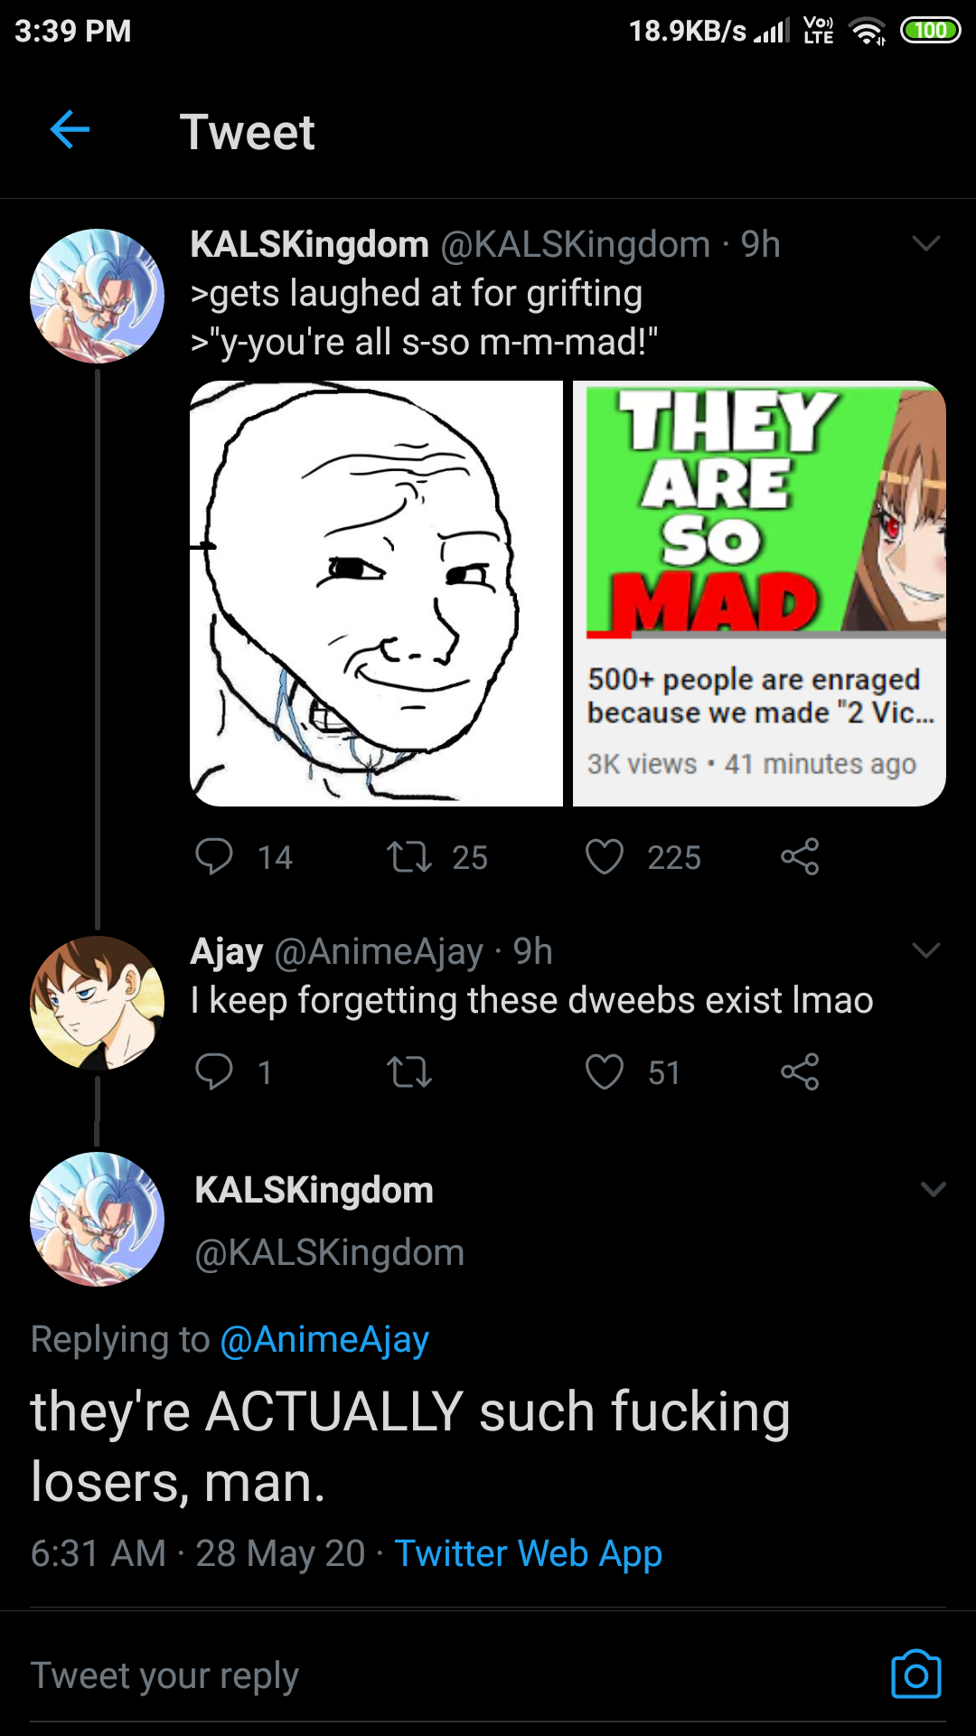Reply to Ajay's tweet

pyautogui.click(x=214, y=1071)
